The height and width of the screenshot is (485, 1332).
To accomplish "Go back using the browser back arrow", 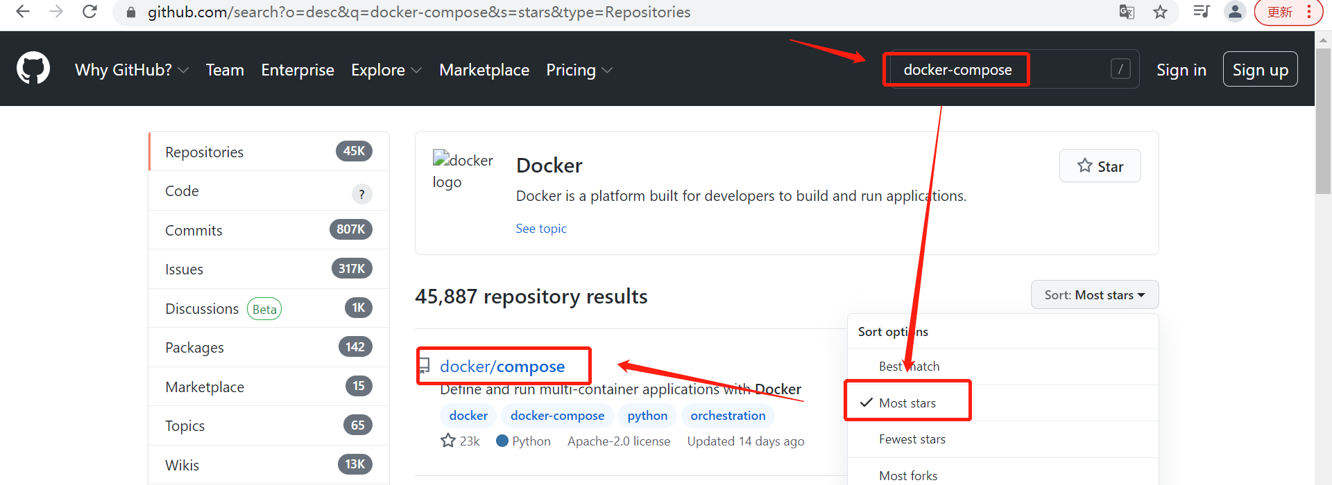I will [x=22, y=12].
